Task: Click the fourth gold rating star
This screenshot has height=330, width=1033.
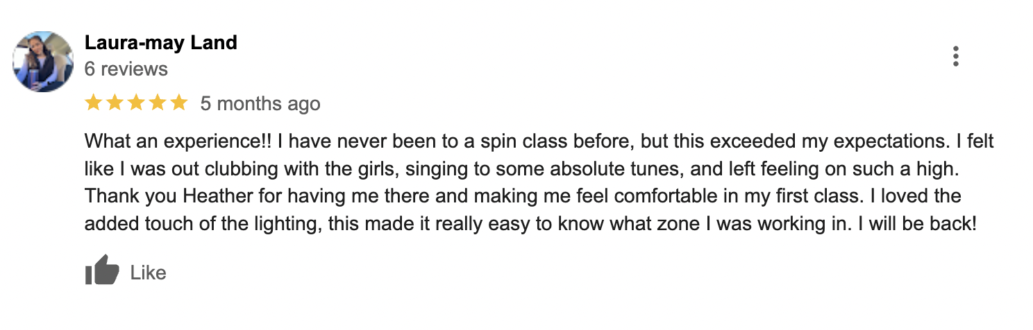Action: 158,103
